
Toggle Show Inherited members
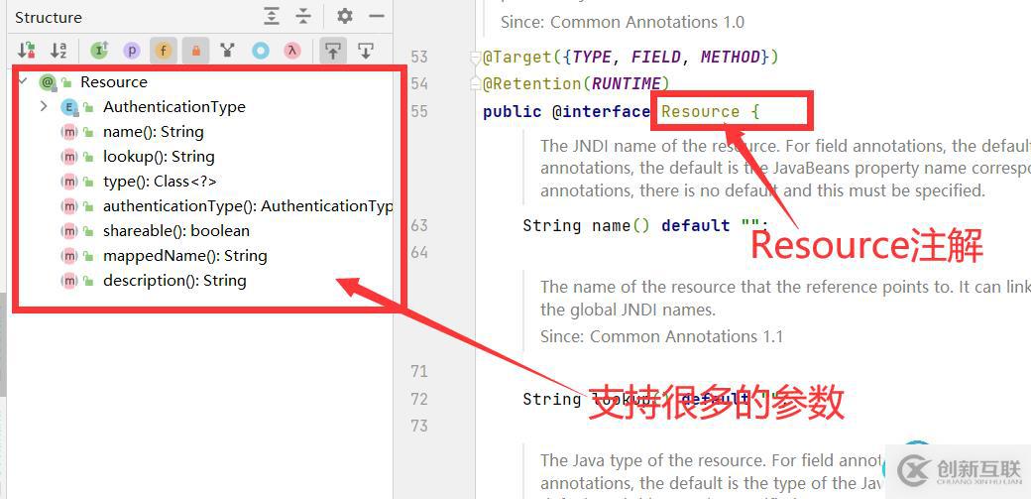coord(99,50)
